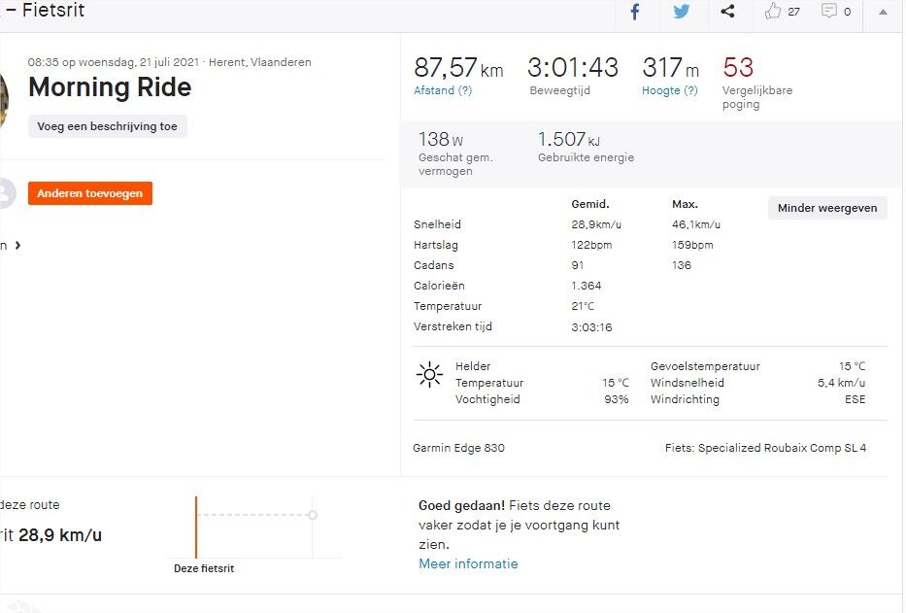Click Minder weergeven to collapse stats
This screenshot has width=906, height=613.
tap(826, 208)
